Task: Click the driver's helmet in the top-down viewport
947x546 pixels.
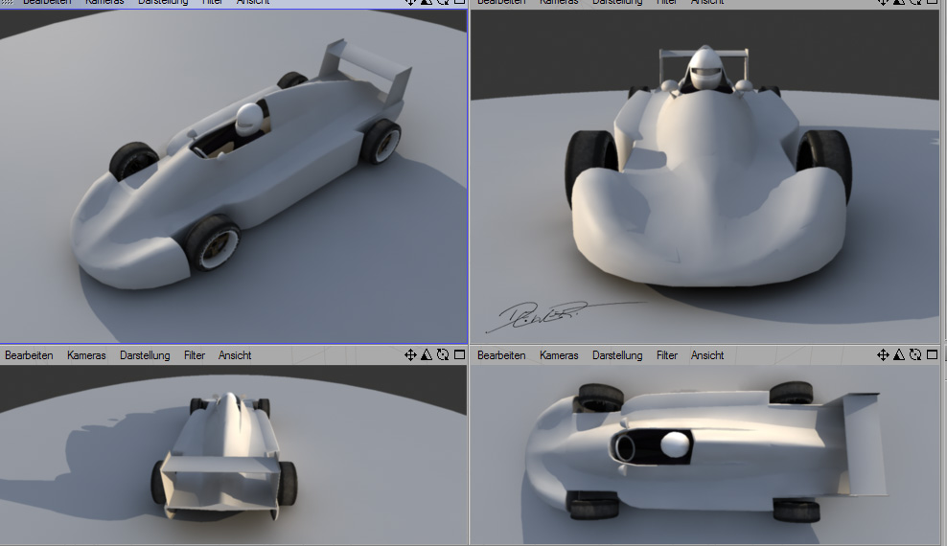Action: (676, 444)
